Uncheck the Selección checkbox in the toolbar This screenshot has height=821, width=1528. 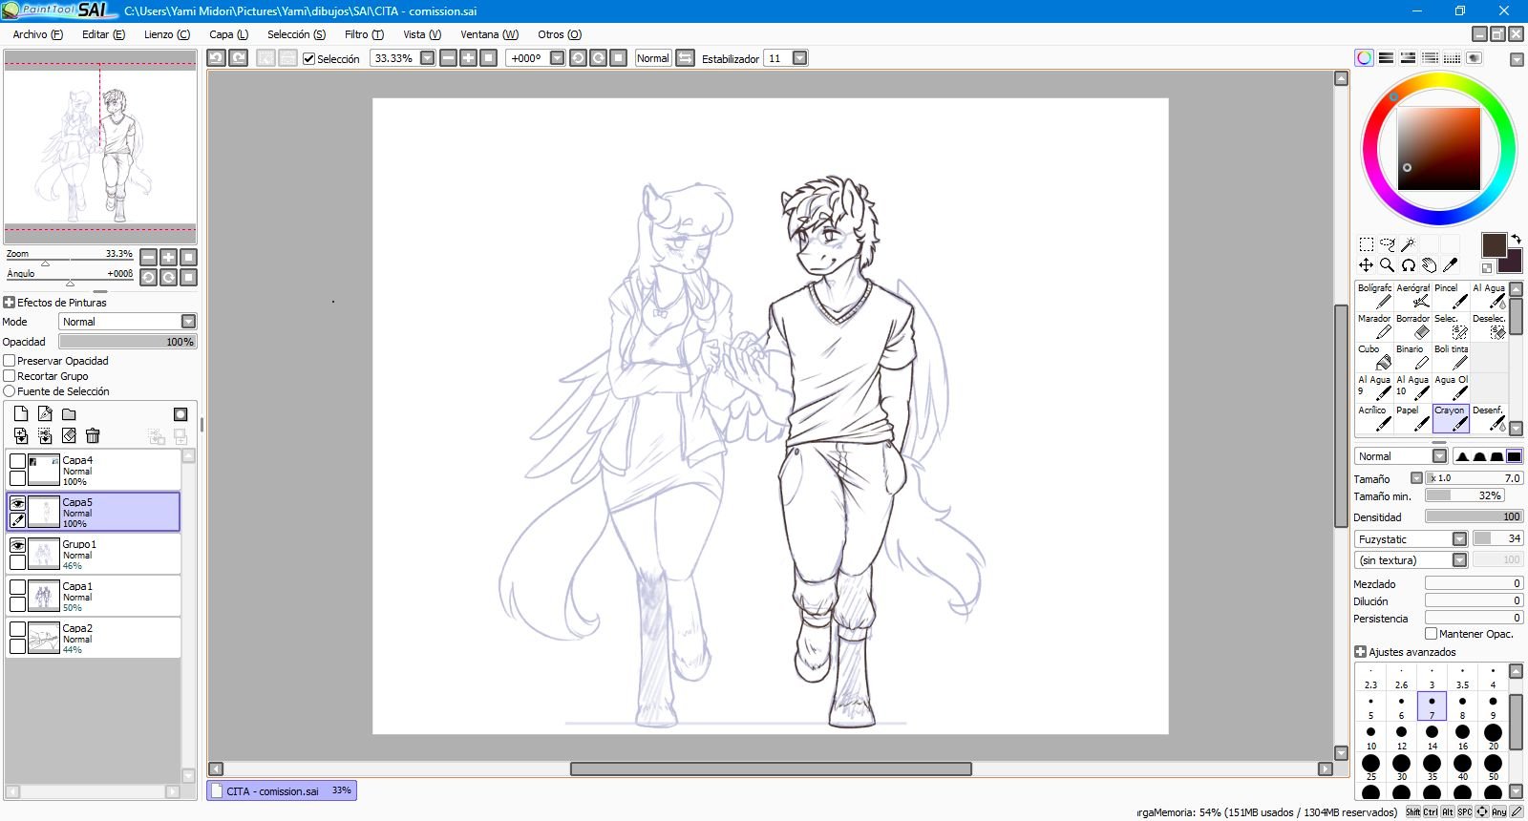308,58
